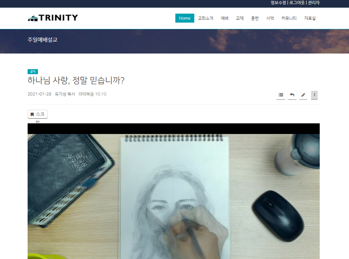Open the list view icon
349x259 pixels.
point(280,95)
